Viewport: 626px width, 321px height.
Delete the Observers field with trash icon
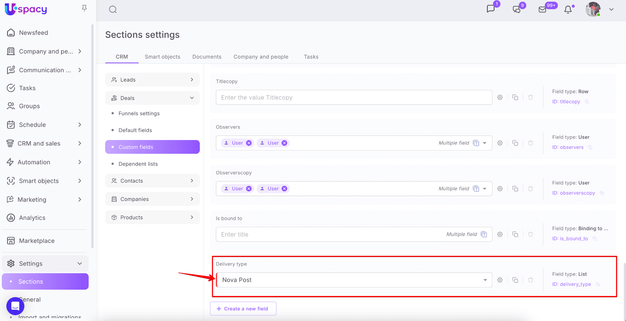point(530,143)
